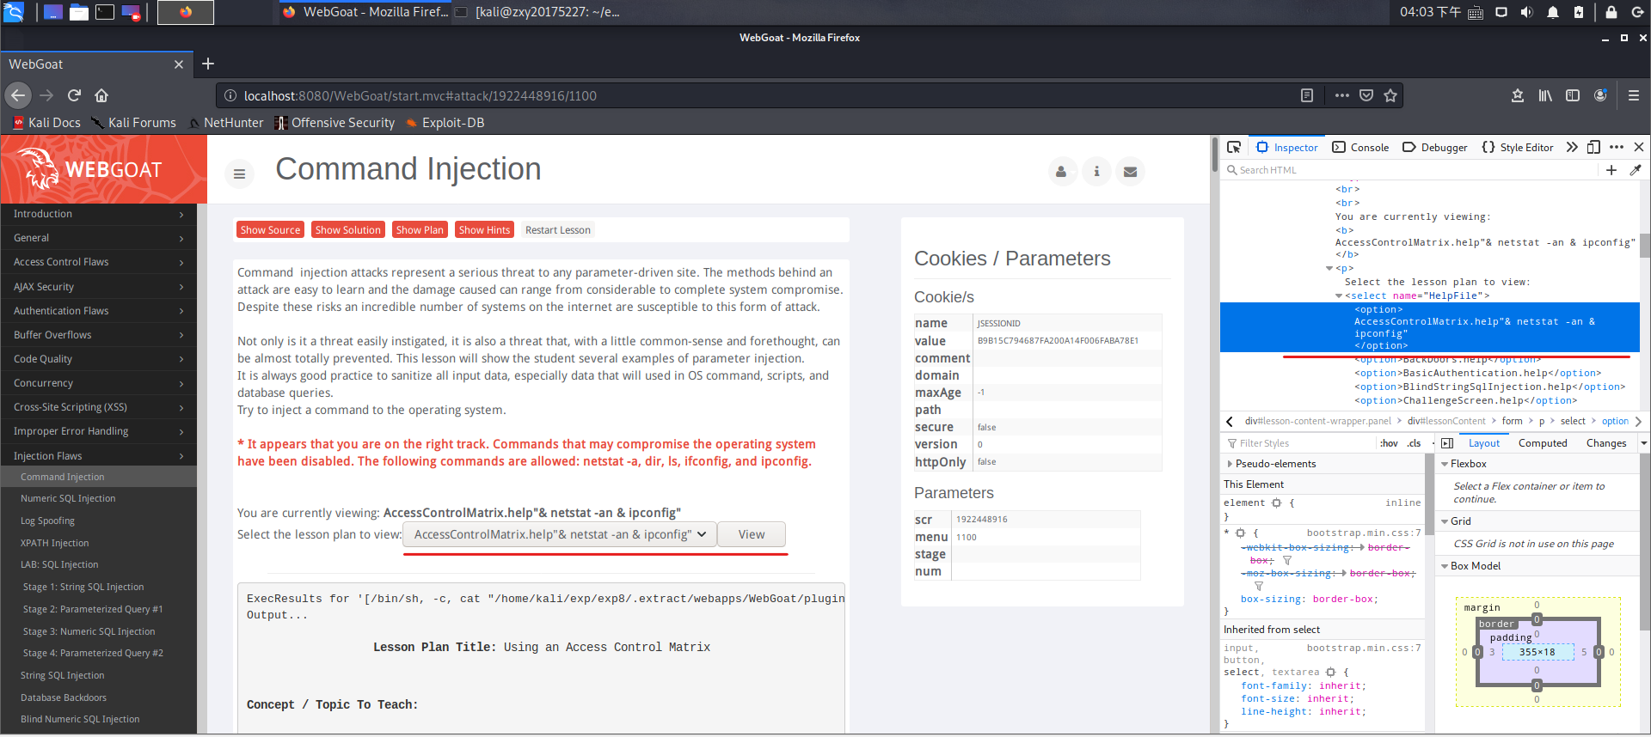The image size is (1651, 737).
Task: Open the Computed sidebar tab
Action: tap(1543, 443)
